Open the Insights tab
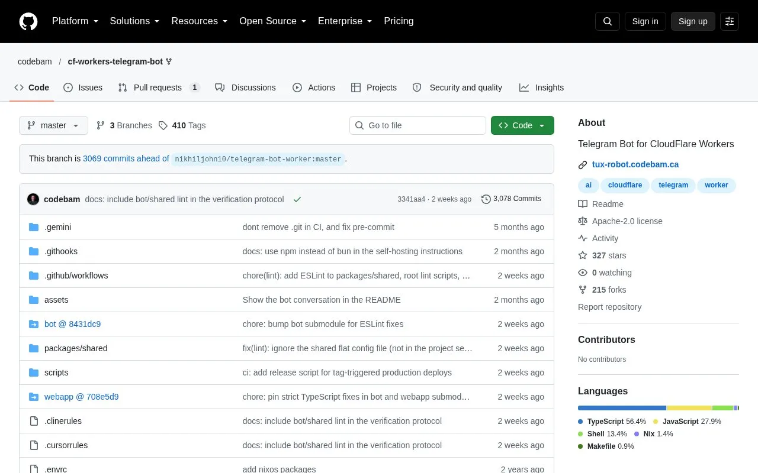Screen dimensions: 758x473 point(541,88)
